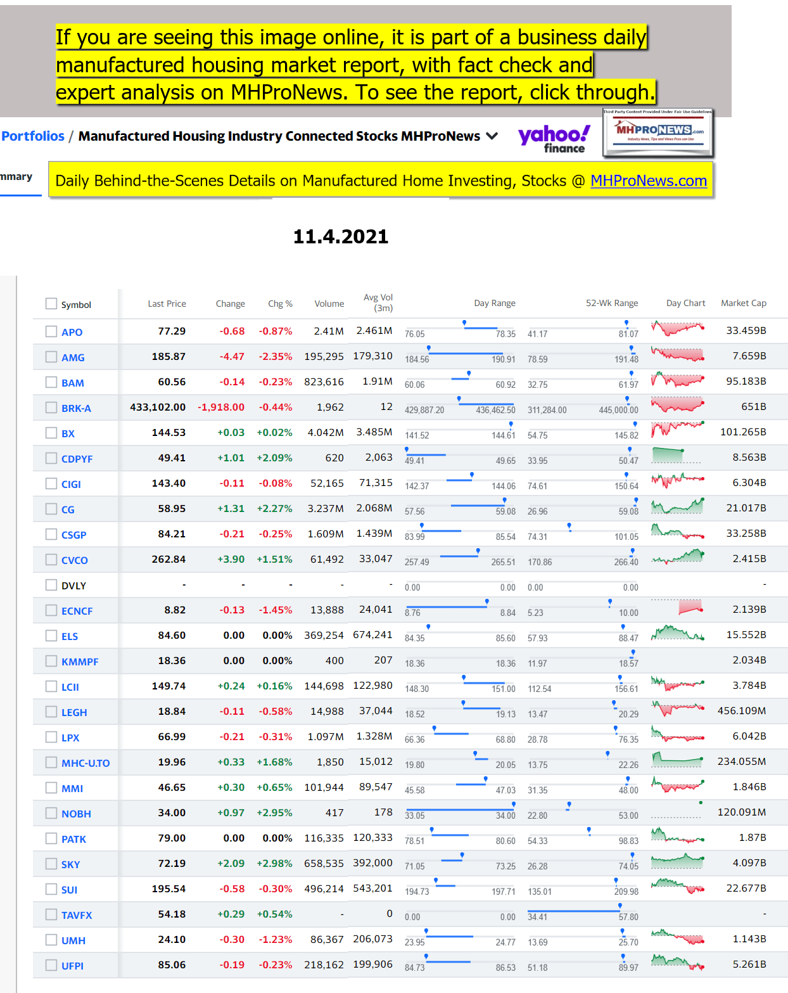The height and width of the screenshot is (993, 788).
Task: Check the BRK-A row checkbox
Action: 51,407
